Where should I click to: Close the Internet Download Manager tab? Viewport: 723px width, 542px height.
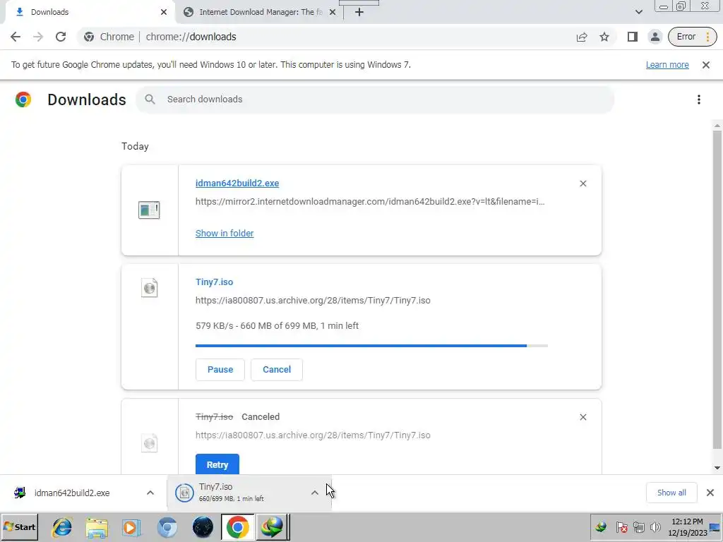pyautogui.click(x=333, y=12)
